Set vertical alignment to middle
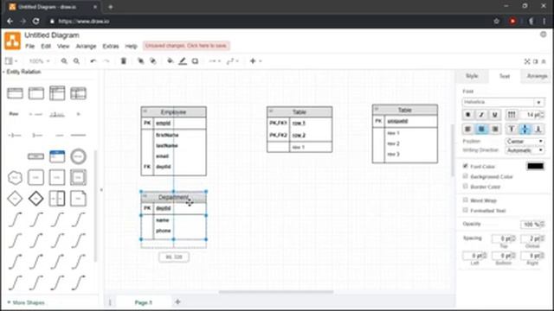The image size is (554, 311). [x=525, y=130]
